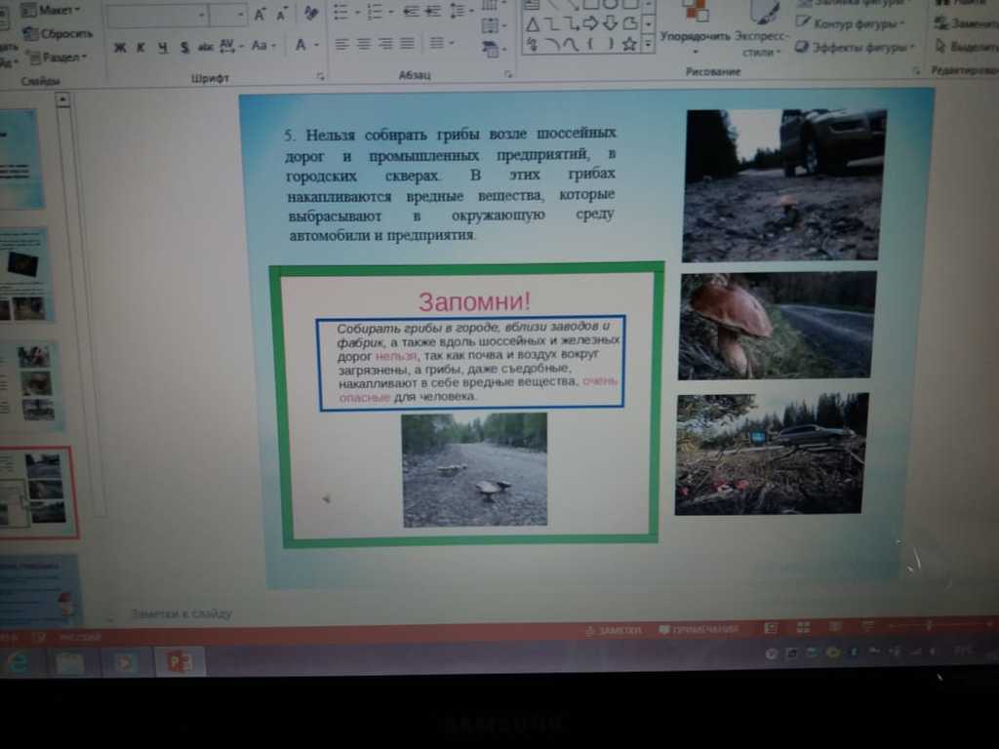
Task: Open the Выделить select menu
Action: tap(966, 47)
